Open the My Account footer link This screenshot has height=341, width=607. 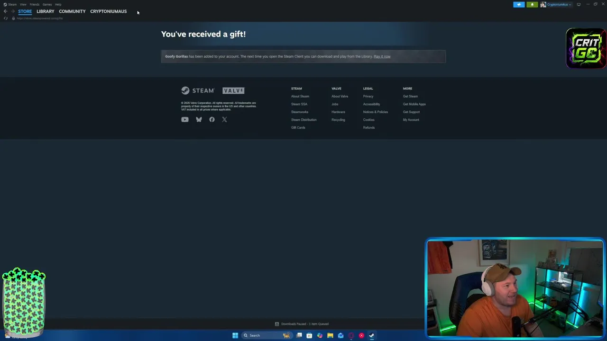[x=411, y=120]
